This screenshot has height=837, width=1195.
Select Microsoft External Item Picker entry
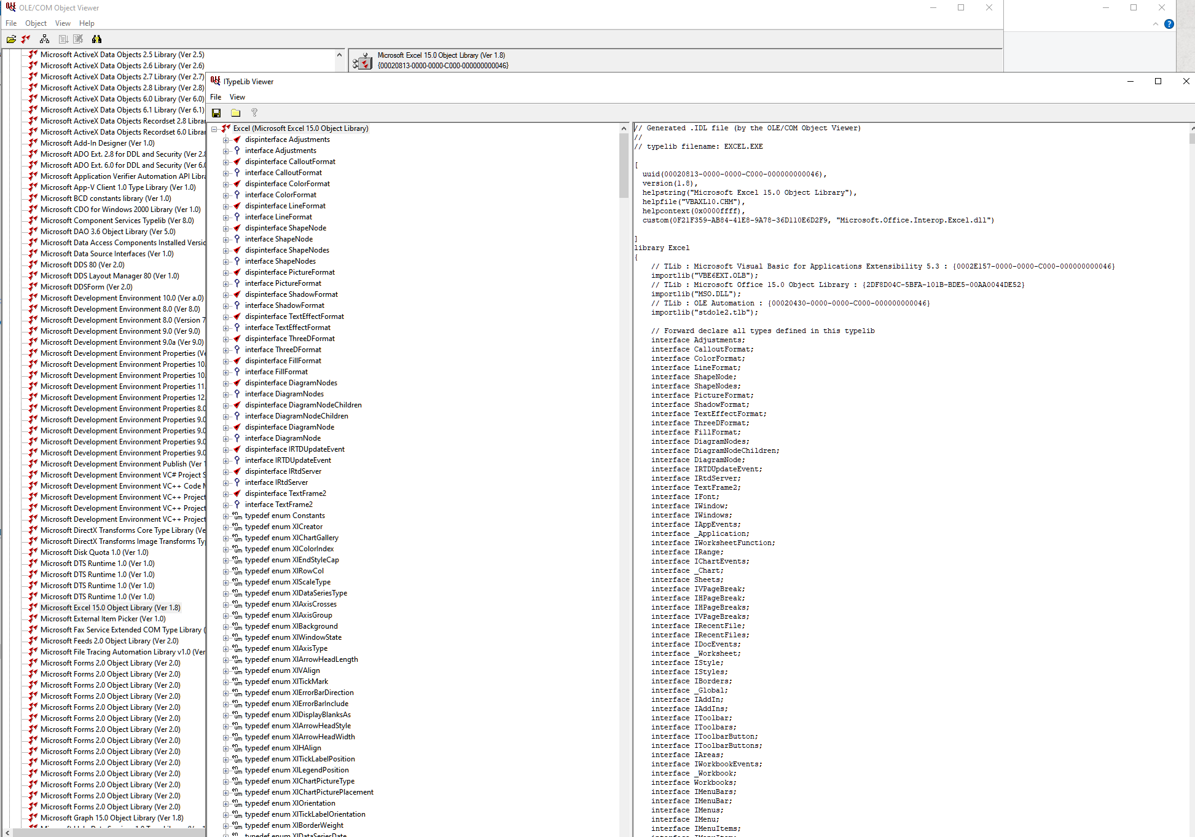[103, 619]
